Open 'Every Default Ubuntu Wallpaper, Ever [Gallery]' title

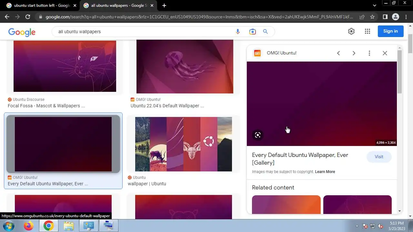300,159
